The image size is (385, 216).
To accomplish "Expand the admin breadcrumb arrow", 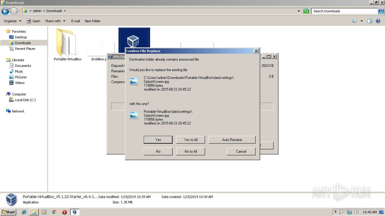I will tap(44, 11).
